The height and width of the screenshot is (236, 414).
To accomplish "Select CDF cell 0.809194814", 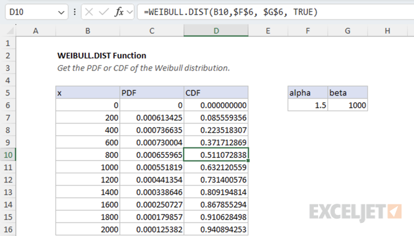I will (216, 192).
